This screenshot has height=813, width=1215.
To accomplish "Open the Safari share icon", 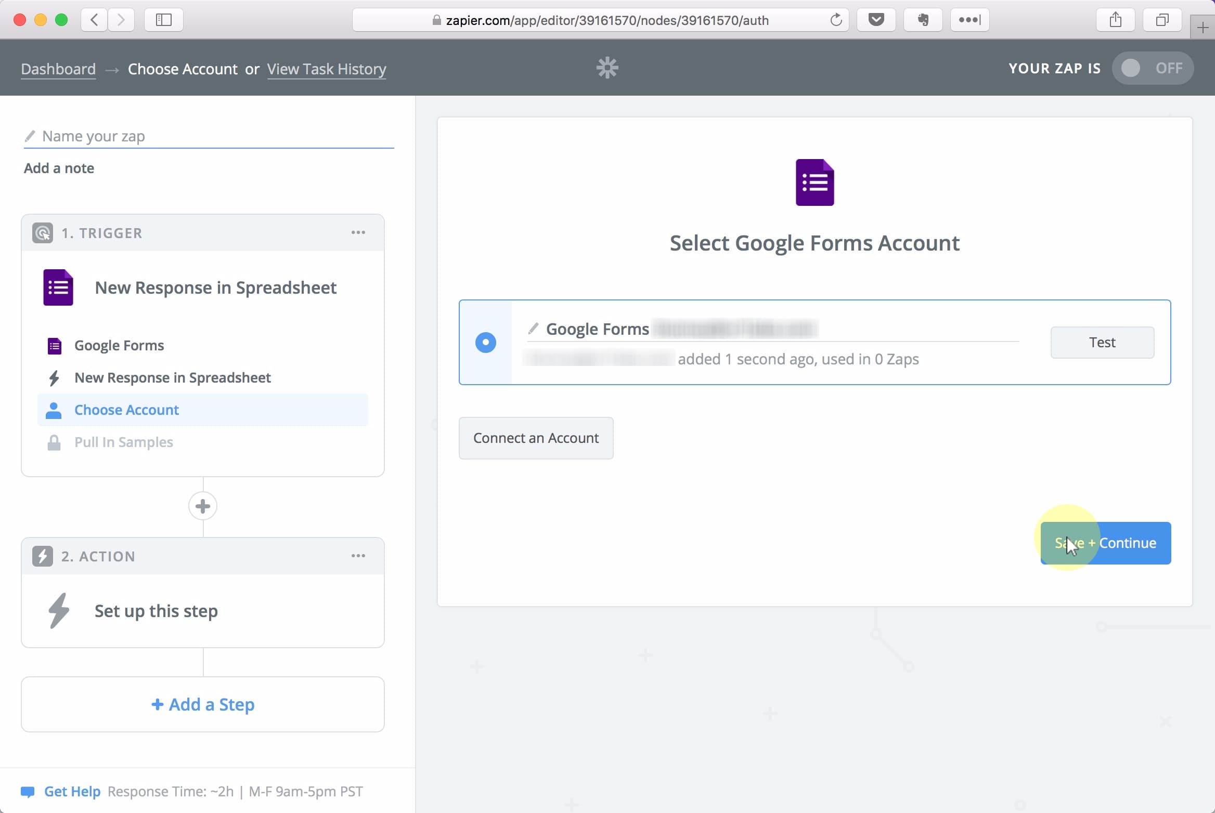I will [x=1115, y=20].
